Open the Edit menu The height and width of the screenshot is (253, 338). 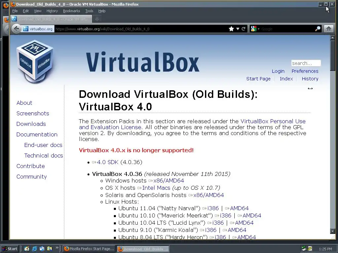pyautogui.click(x=26, y=11)
